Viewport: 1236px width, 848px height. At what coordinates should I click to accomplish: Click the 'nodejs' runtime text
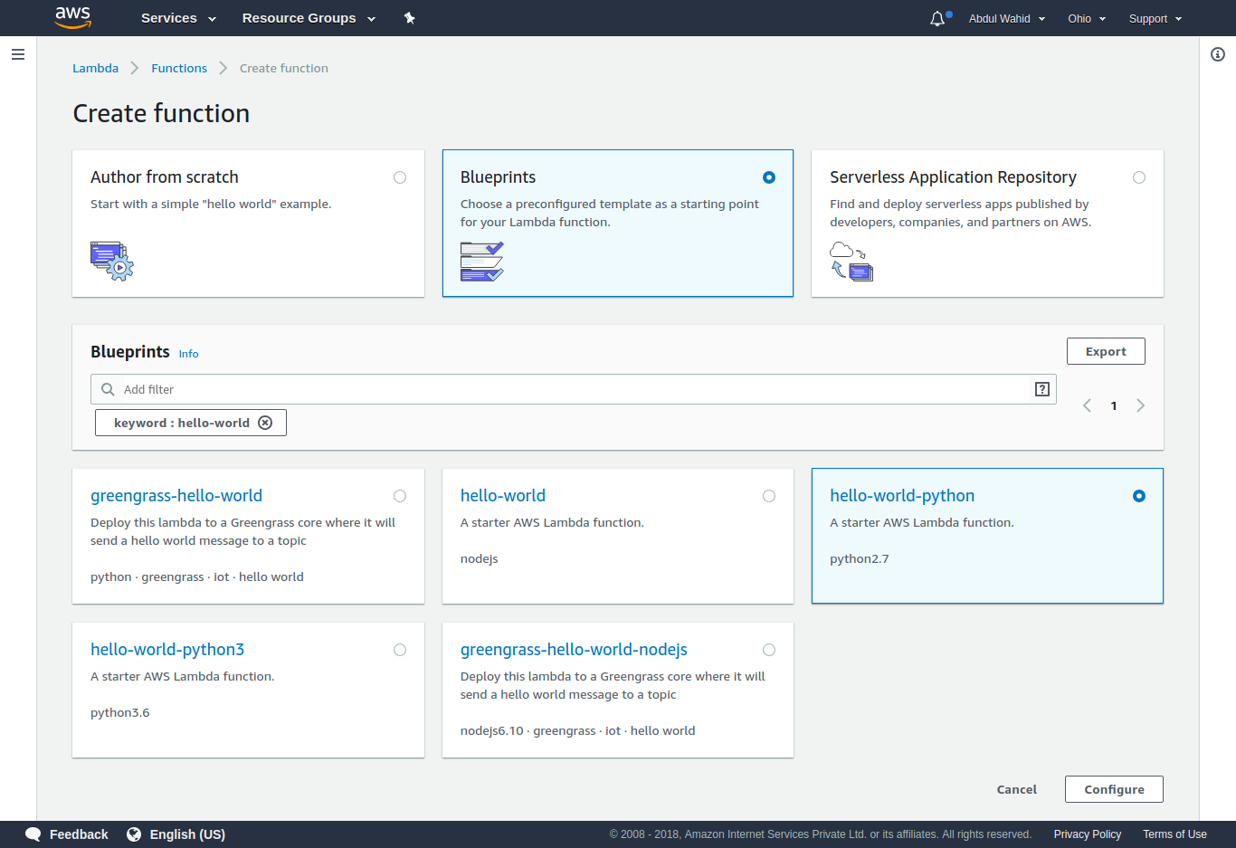pos(480,559)
